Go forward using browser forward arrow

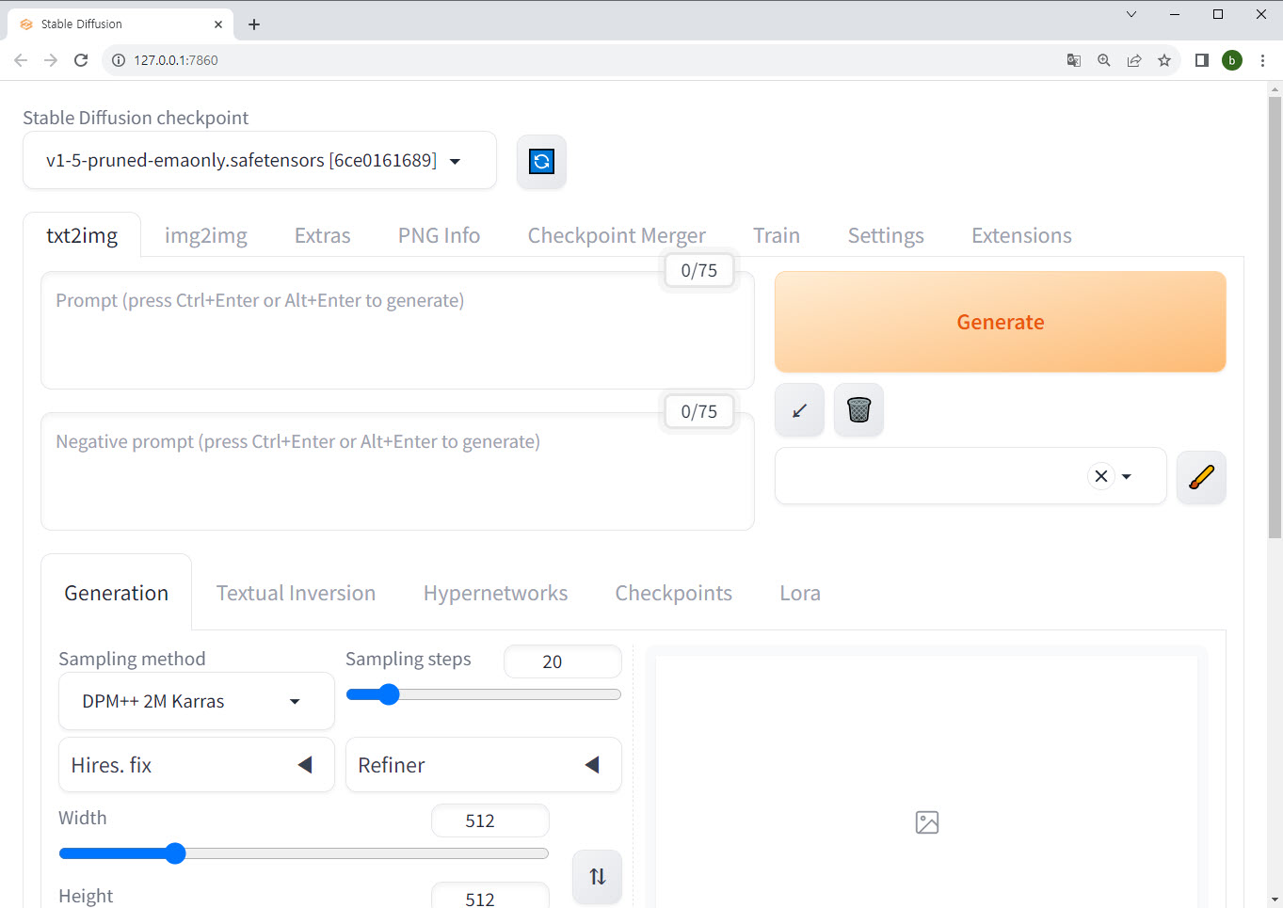coord(51,60)
